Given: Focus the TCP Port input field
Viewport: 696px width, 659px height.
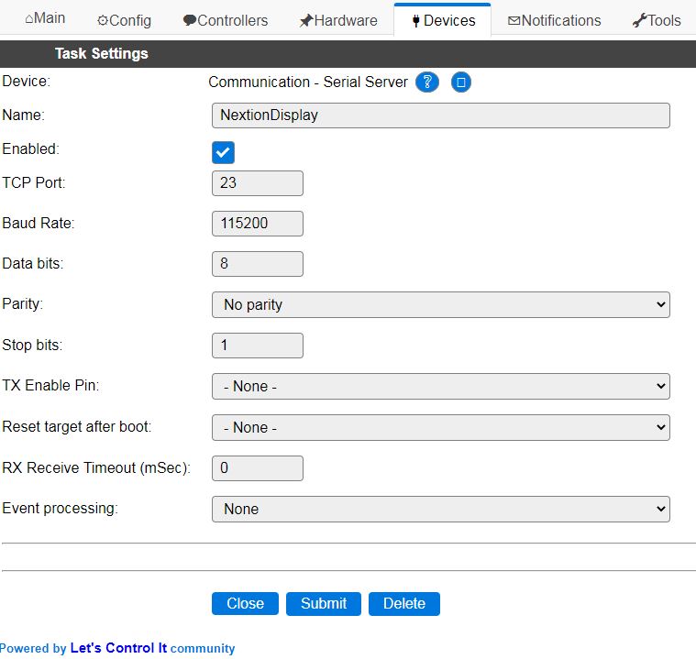Looking at the screenshot, I should (x=257, y=182).
